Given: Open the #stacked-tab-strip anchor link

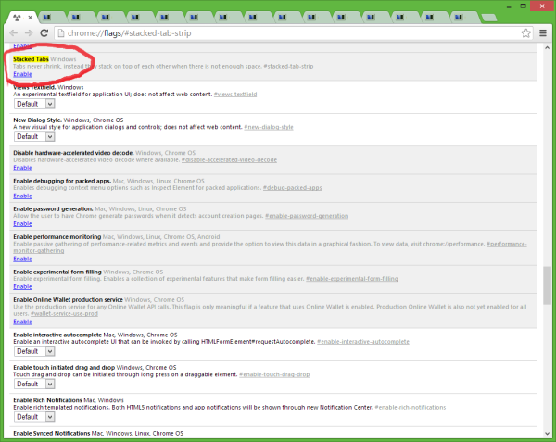Looking at the screenshot, I should 288,67.
